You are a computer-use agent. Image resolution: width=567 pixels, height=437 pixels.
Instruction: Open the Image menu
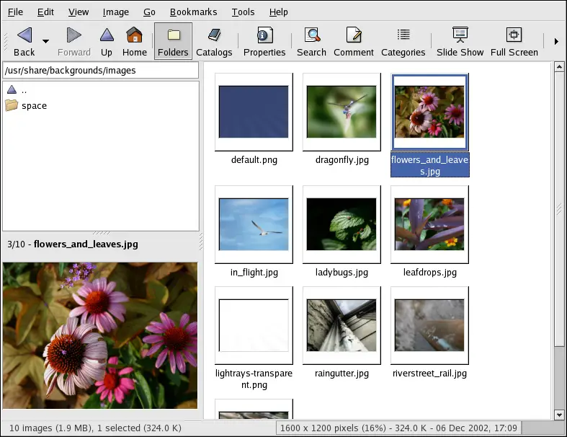pos(115,12)
